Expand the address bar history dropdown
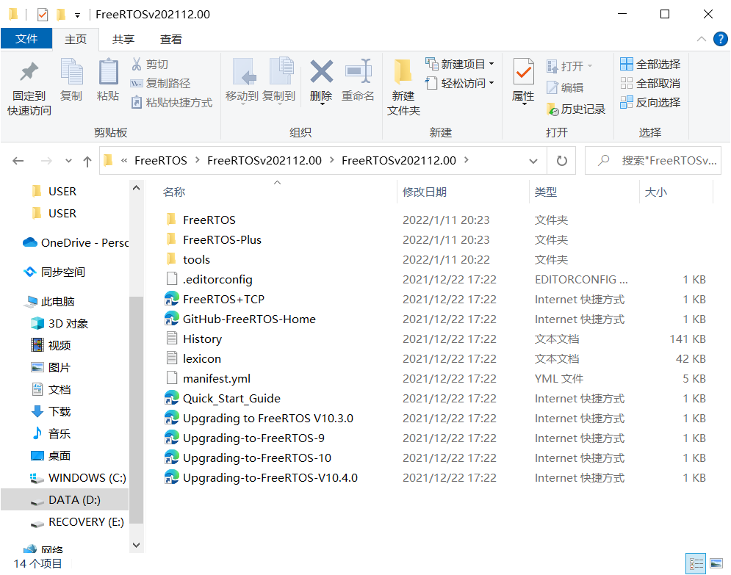This screenshot has width=731, height=575. pos(533,160)
